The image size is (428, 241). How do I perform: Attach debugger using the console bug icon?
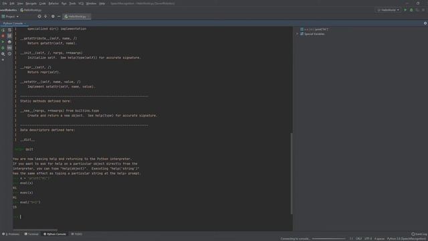[x=3, y=48]
